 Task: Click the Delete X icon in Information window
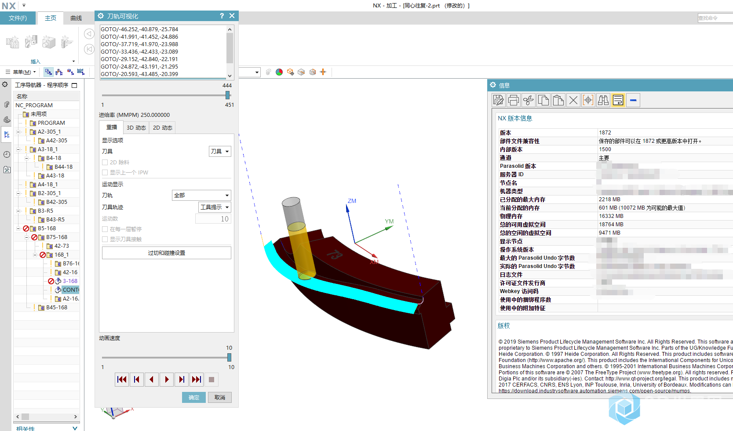[x=573, y=100]
